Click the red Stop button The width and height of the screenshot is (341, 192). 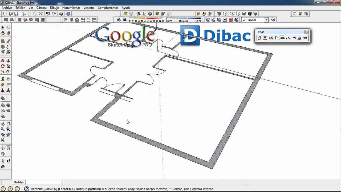231,20
